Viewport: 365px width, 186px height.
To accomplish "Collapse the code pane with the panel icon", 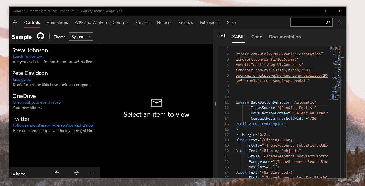I will [222, 35].
